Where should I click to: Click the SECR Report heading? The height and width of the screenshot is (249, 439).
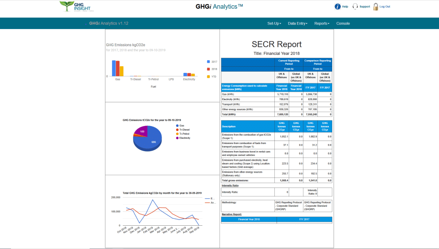pyautogui.click(x=277, y=44)
